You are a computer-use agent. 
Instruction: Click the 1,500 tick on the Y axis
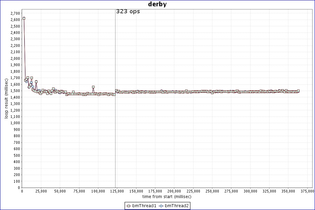14,91
